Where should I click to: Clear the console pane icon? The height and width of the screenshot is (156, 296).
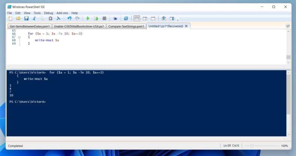pos(58,18)
